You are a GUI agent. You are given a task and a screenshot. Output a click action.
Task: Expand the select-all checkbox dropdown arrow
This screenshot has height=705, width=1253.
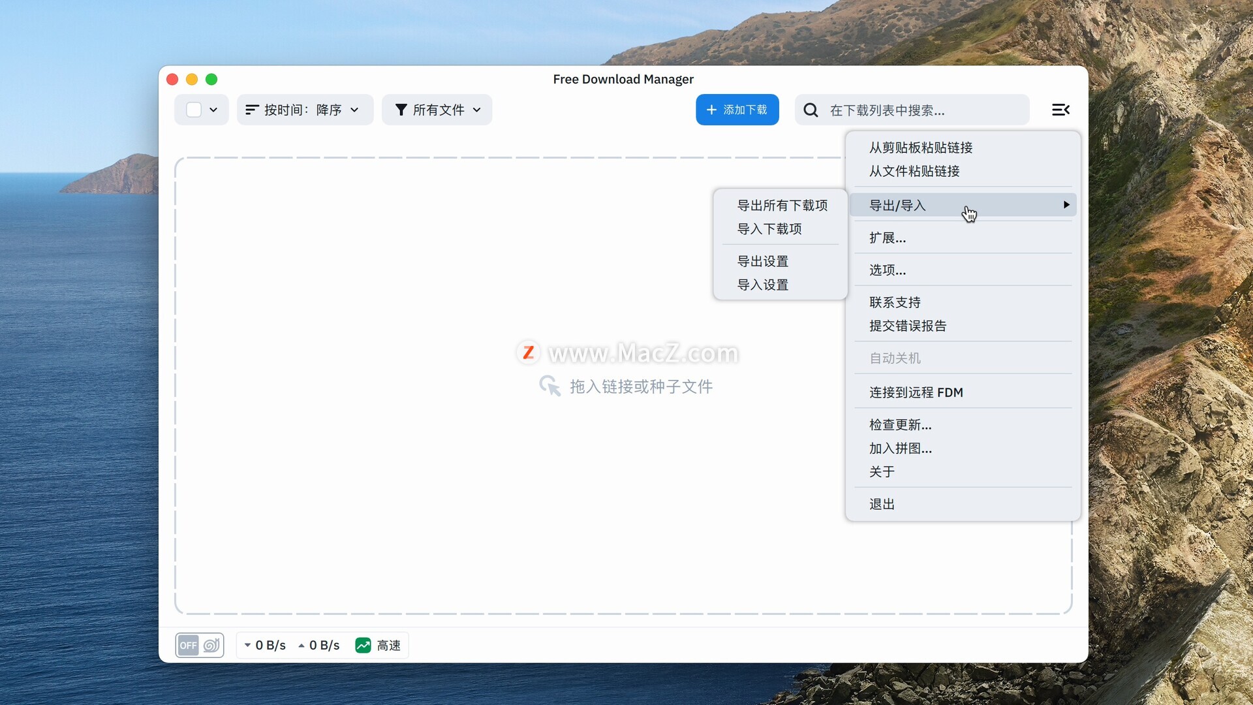point(213,110)
